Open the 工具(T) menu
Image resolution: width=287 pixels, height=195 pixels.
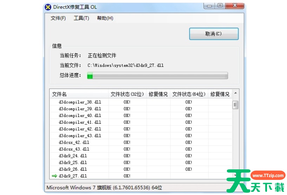click(x=81, y=18)
